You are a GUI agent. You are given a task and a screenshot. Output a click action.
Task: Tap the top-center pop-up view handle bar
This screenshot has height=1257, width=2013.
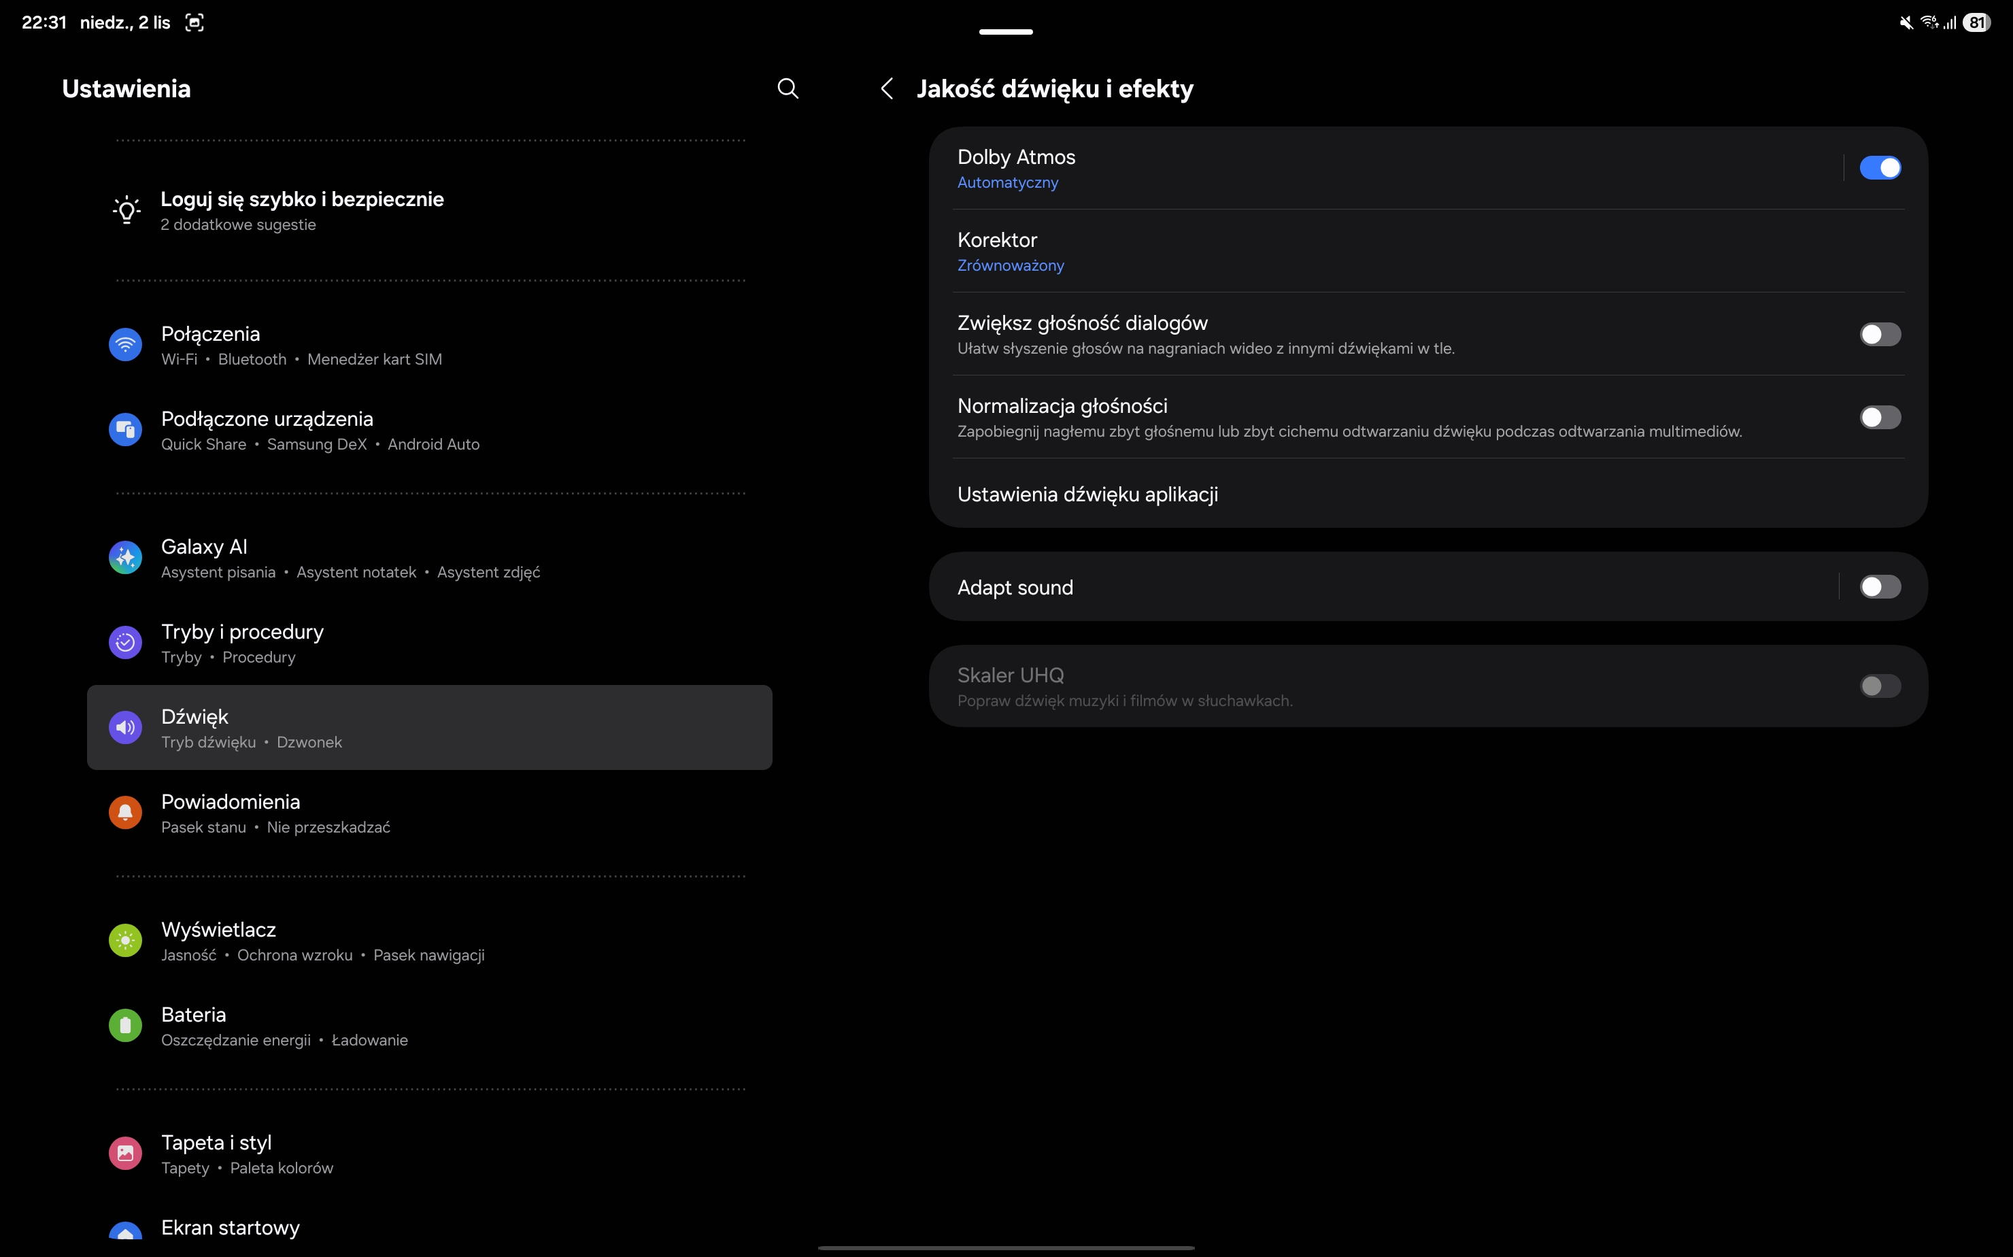tap(1006, 31)
